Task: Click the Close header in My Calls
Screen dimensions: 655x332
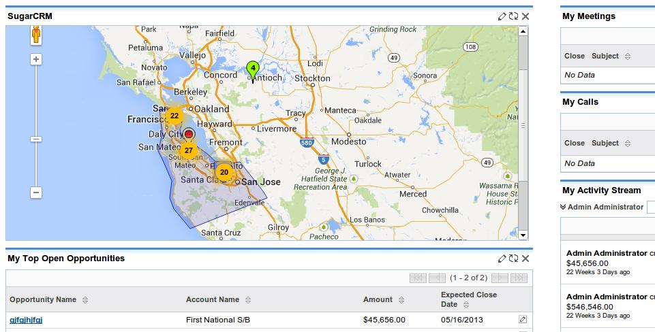Action: pos(575,143)
